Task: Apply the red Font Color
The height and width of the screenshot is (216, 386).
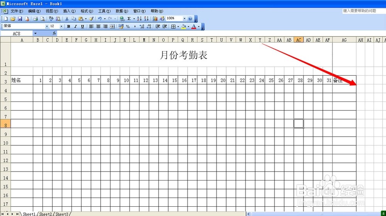Action: [x=194, y=27]
